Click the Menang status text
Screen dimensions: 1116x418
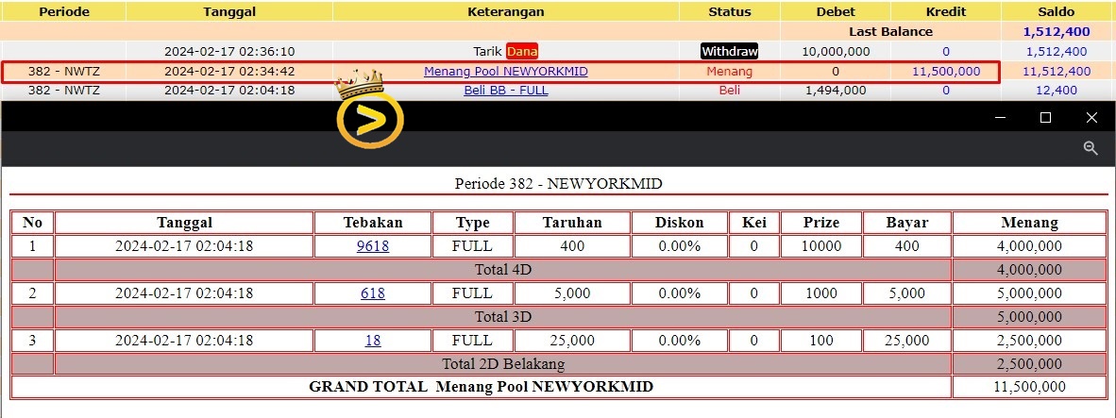(730, 71)
